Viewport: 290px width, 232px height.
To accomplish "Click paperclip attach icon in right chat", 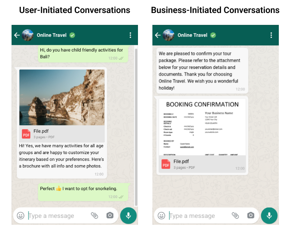I will click(235, 216).
